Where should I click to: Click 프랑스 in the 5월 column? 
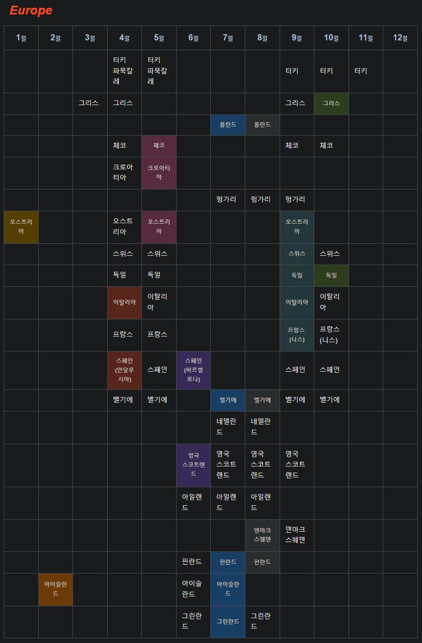157,334
